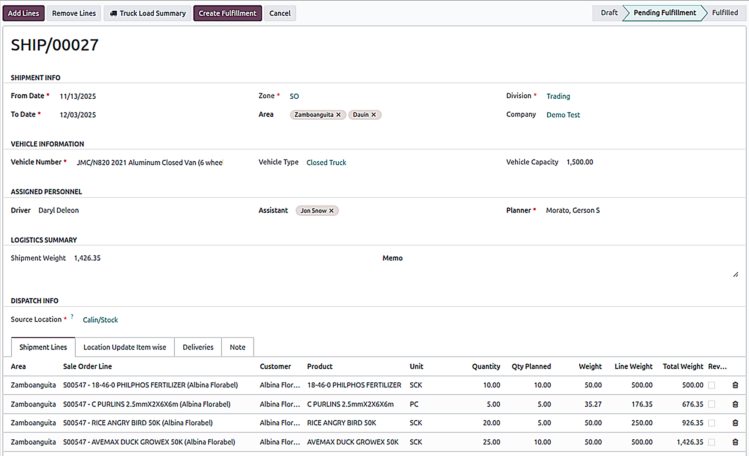This screenshot has width=749, height=456.
Task: Remove Jon Snow assistant tag
Action: point(331,211)
